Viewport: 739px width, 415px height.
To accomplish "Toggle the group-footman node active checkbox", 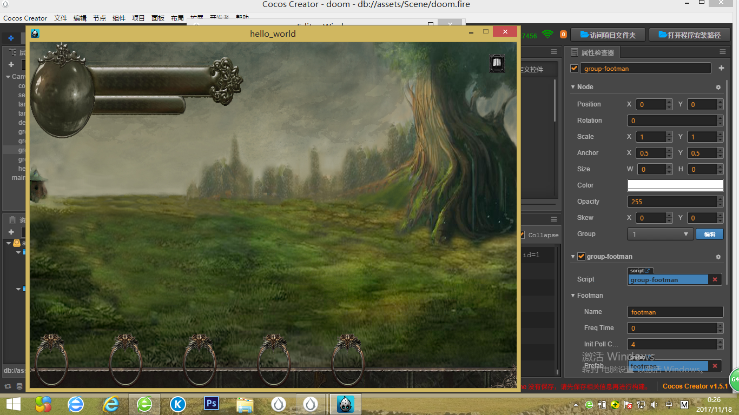I will coord(575,69).
